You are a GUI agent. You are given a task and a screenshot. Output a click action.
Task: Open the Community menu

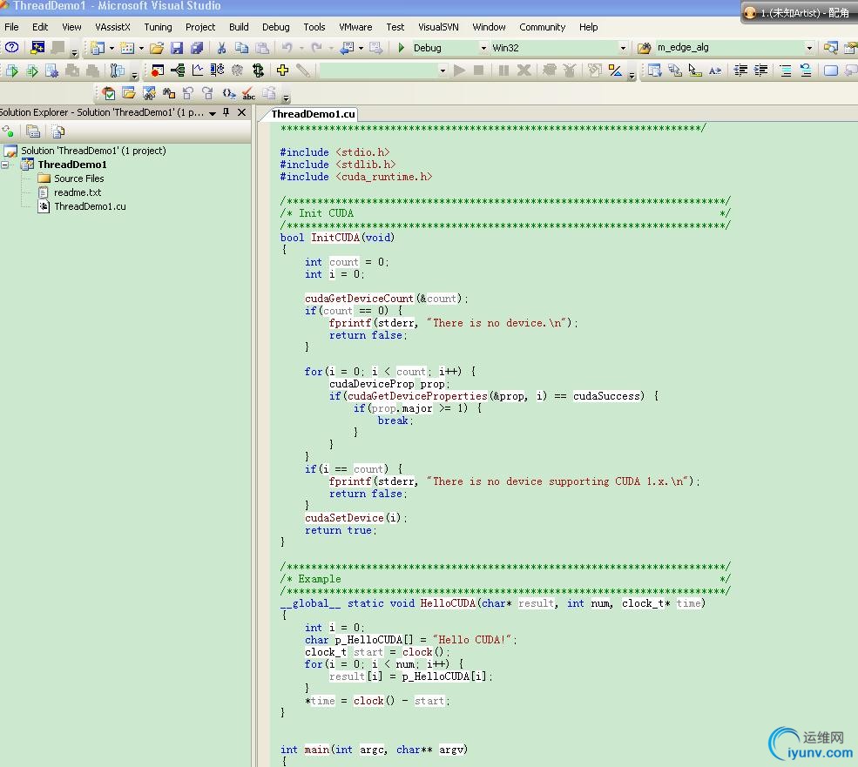tap(543, 27)
